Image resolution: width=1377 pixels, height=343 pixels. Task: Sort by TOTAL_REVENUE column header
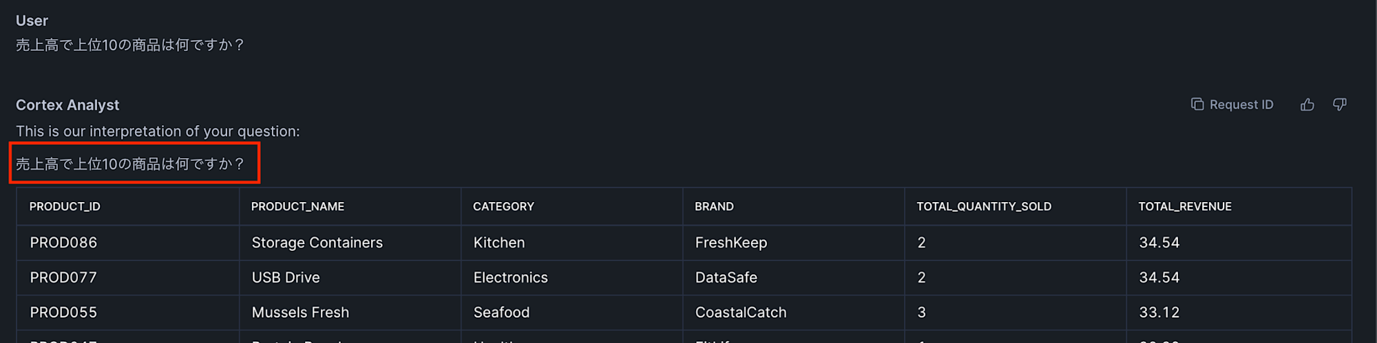coord(1185,206)
